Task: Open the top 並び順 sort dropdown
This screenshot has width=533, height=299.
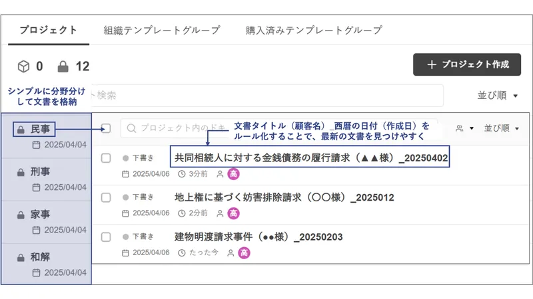Action: click(498, 96)
